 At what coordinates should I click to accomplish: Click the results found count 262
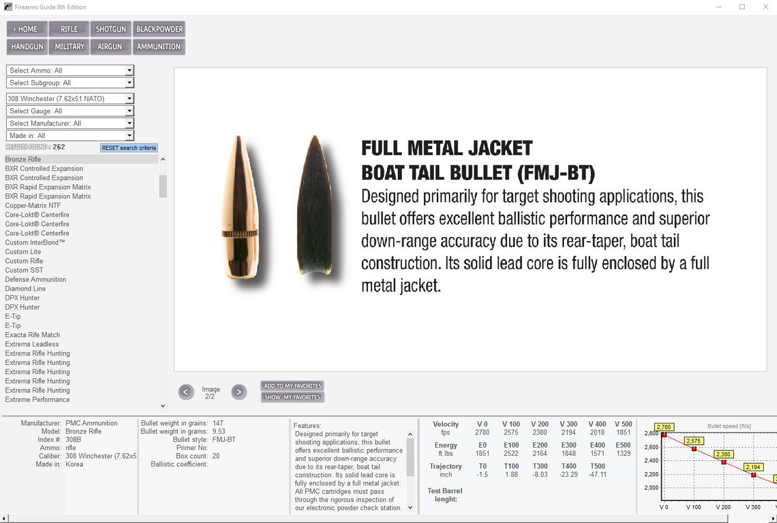coord(59,147)
